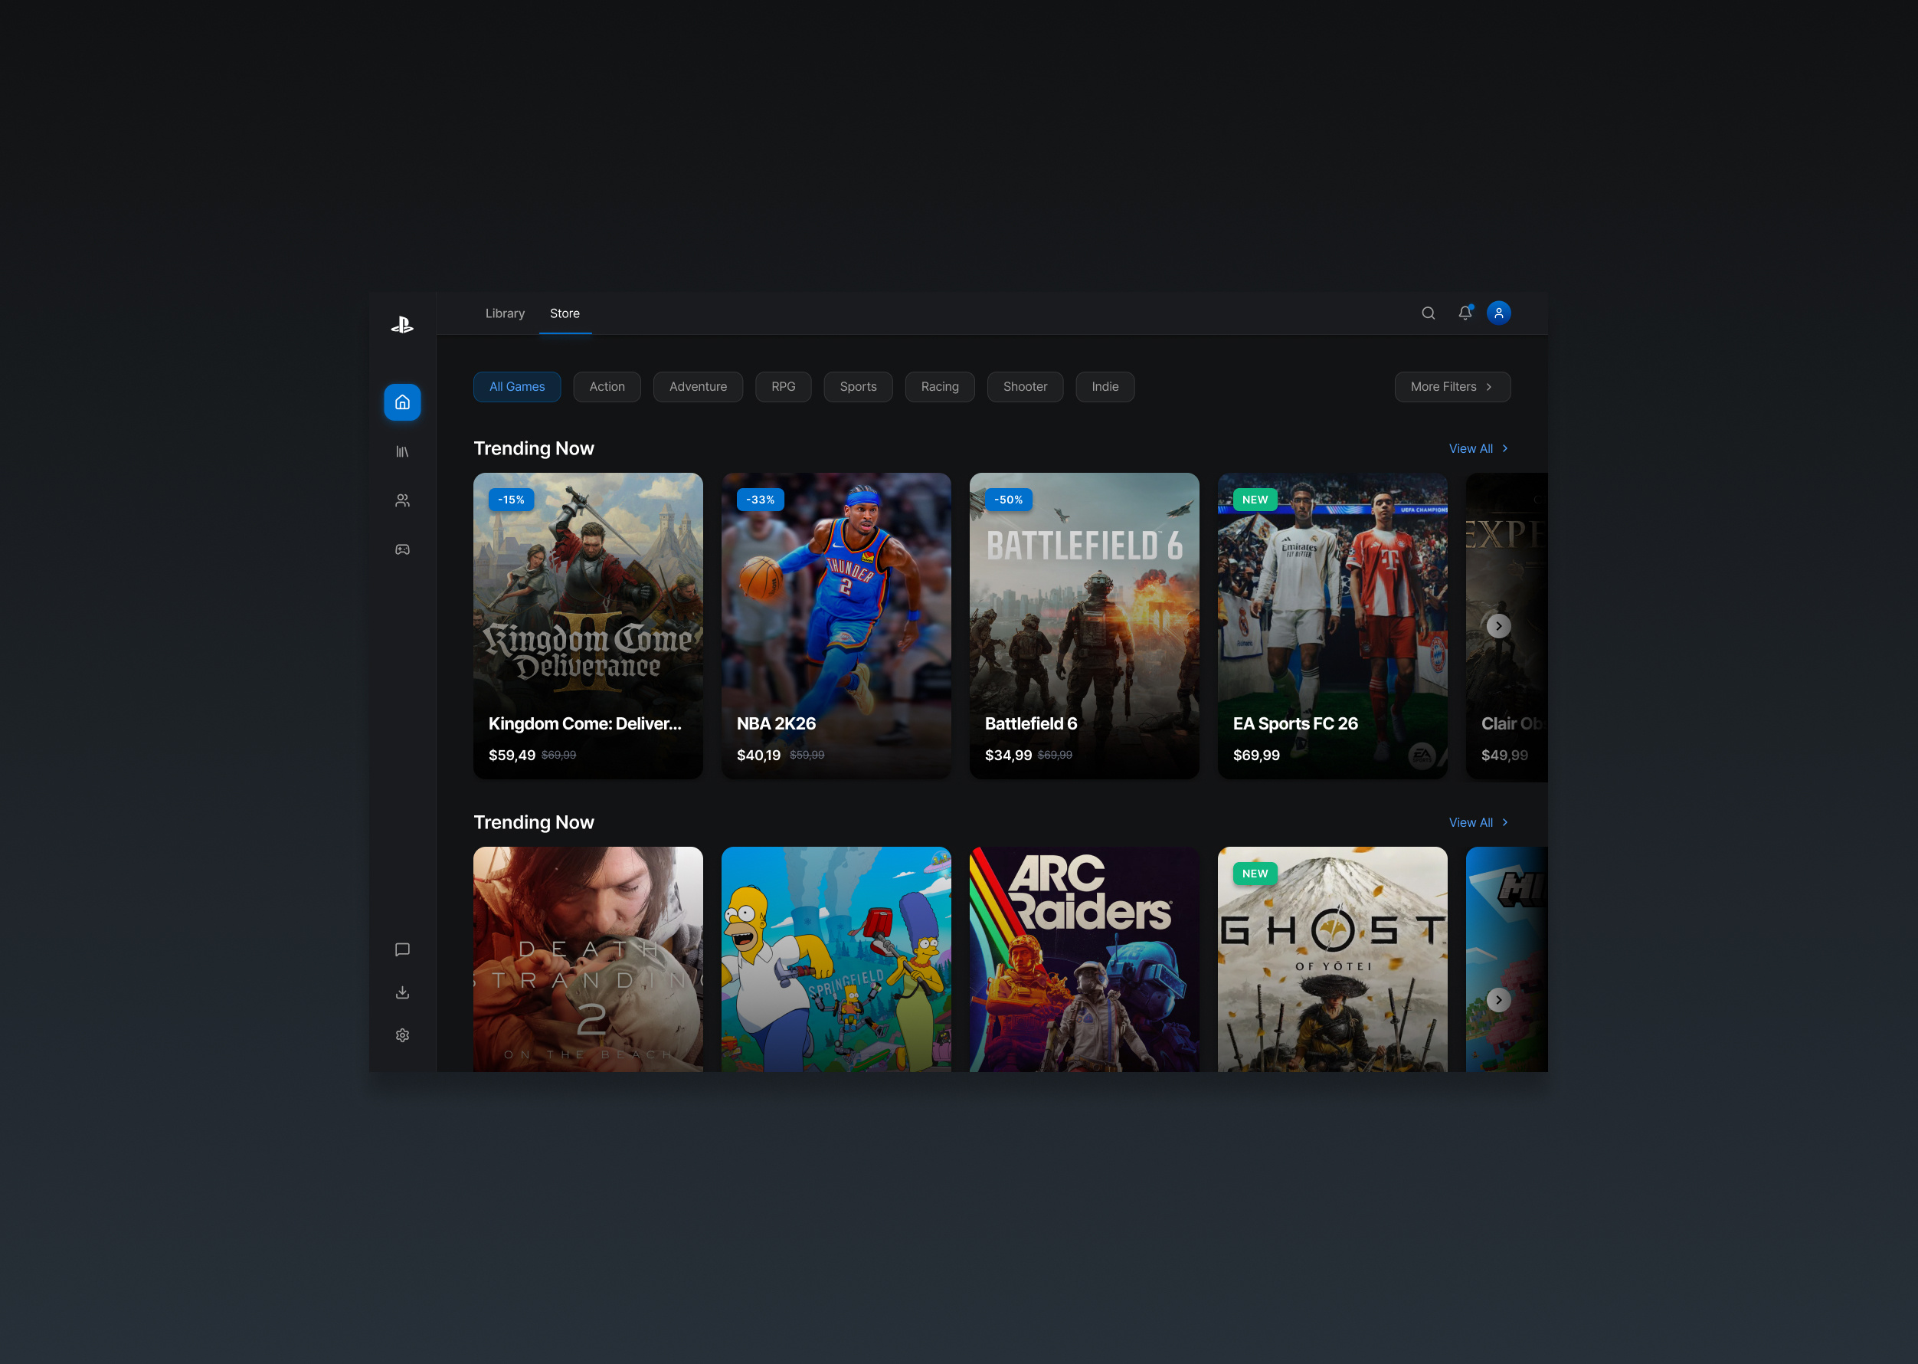Viewport: 1918px width, 1364px height.
Task: Click View All in first Trending row
Action: coord(1478,448)
